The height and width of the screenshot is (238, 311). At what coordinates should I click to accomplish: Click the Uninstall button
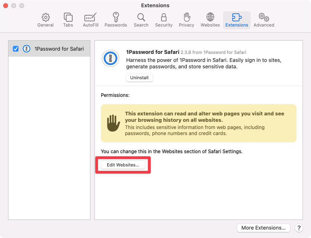[139, 78]
